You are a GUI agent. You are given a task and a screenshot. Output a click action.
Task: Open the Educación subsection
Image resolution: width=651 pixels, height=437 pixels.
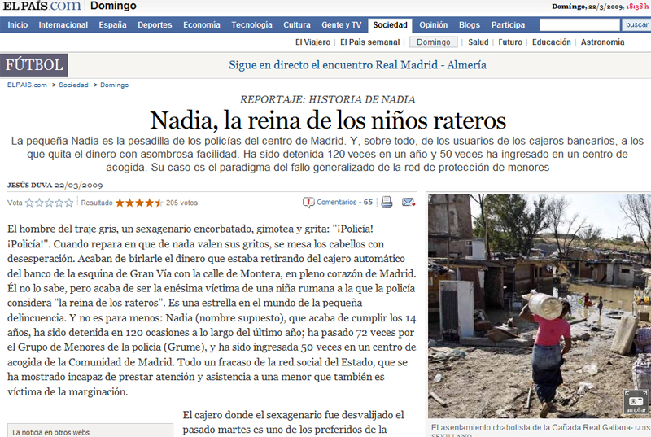(x=552, y=42)
